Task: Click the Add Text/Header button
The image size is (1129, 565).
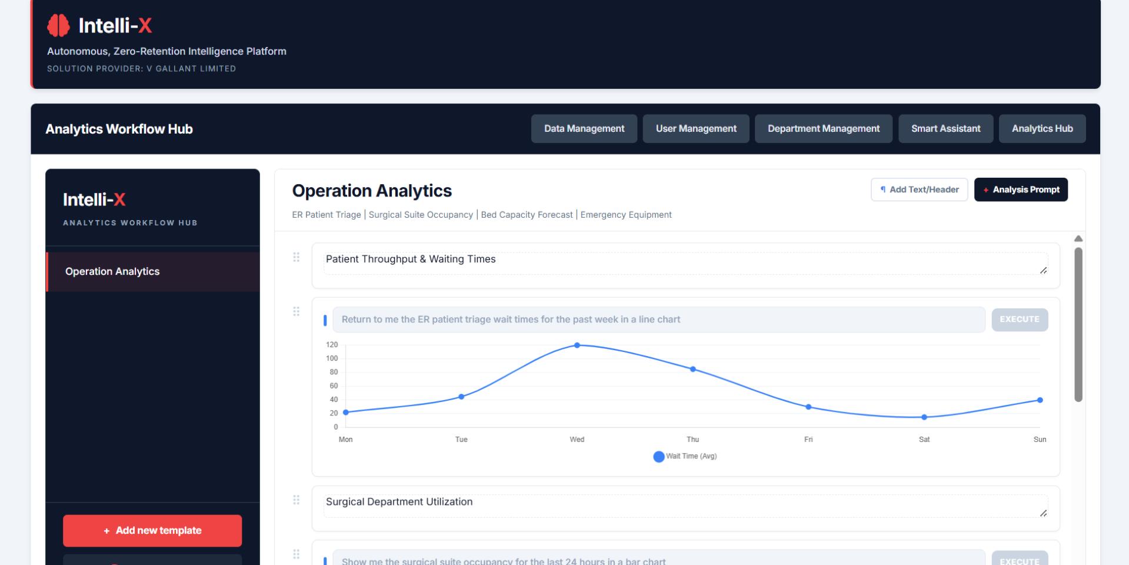Action: coord(919,190)
